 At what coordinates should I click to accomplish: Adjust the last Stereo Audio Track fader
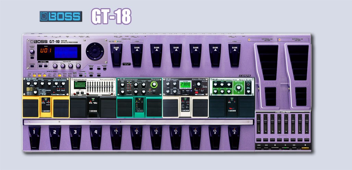point(307,121)
